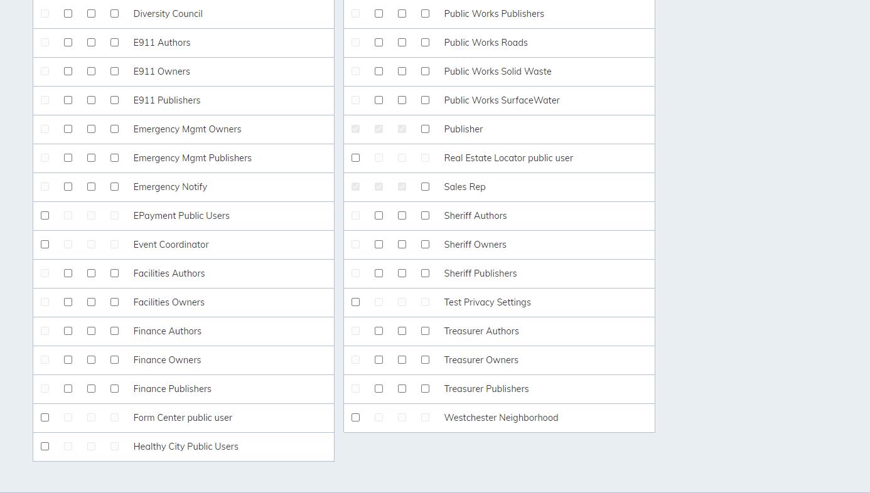Click the "Public Works Solid Waste" label
Viewport: 870px width, 493px height.
coord(498,72)
